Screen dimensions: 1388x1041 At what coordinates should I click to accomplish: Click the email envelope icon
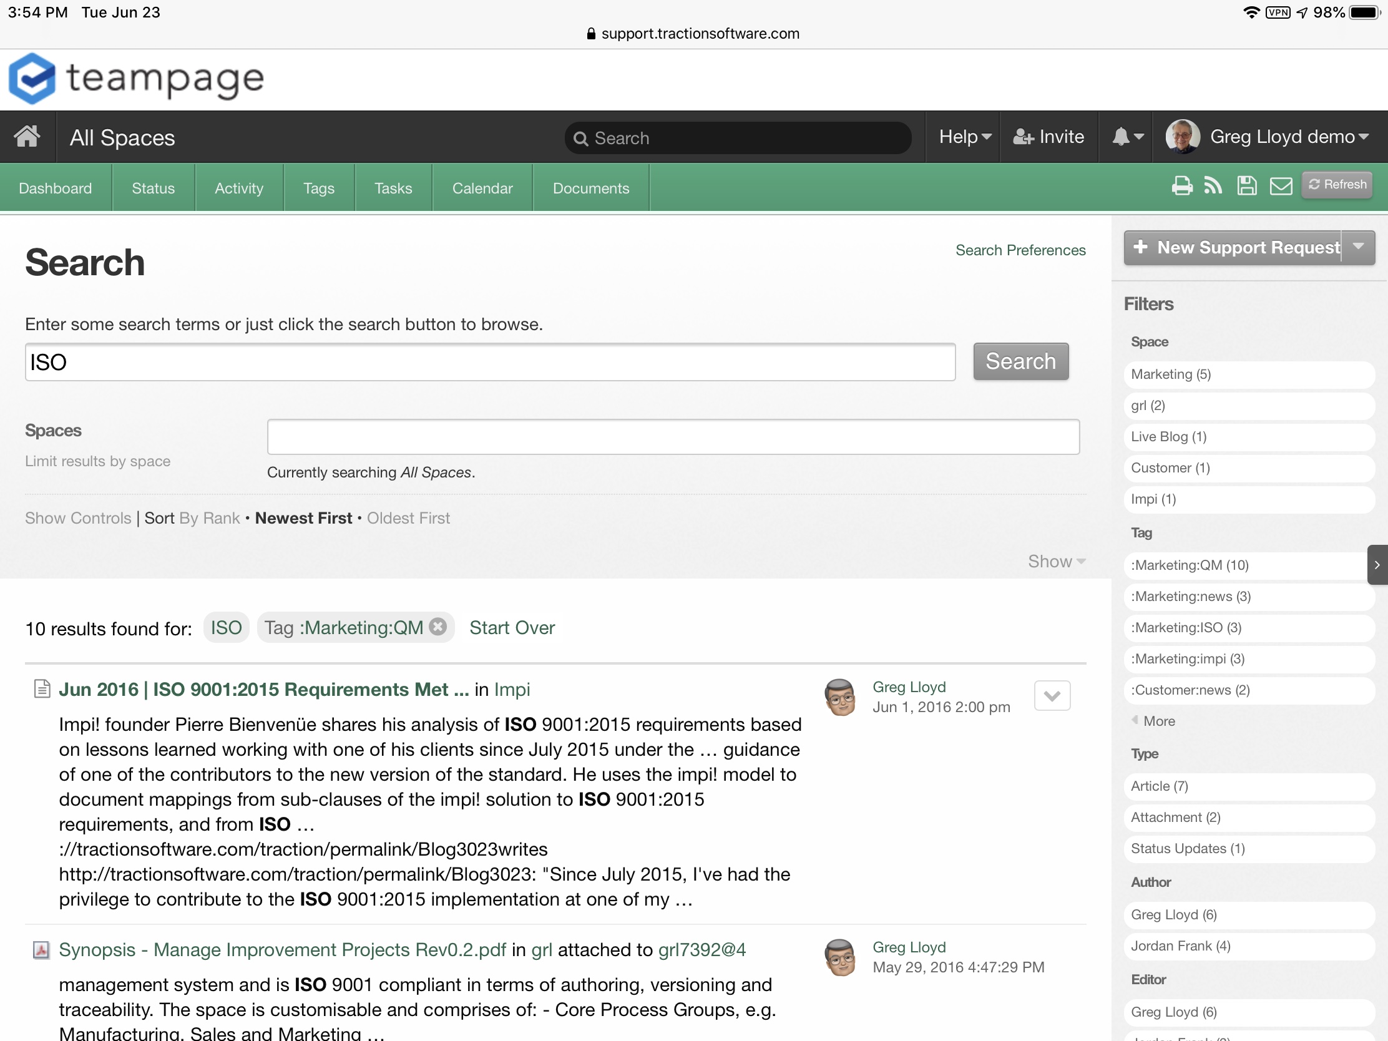point(1281,186)
